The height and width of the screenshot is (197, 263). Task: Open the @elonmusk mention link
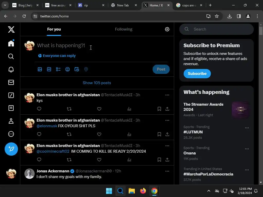(x=47, y=126)
